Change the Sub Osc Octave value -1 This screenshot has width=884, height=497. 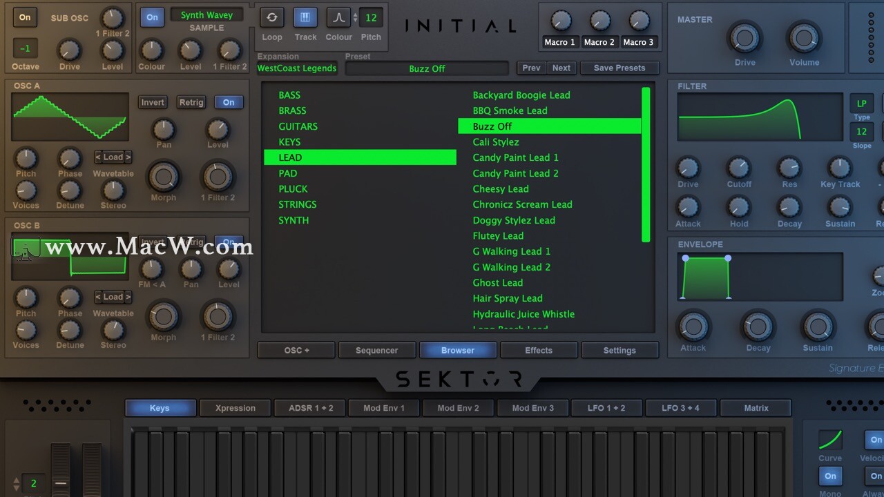[26, 48]
